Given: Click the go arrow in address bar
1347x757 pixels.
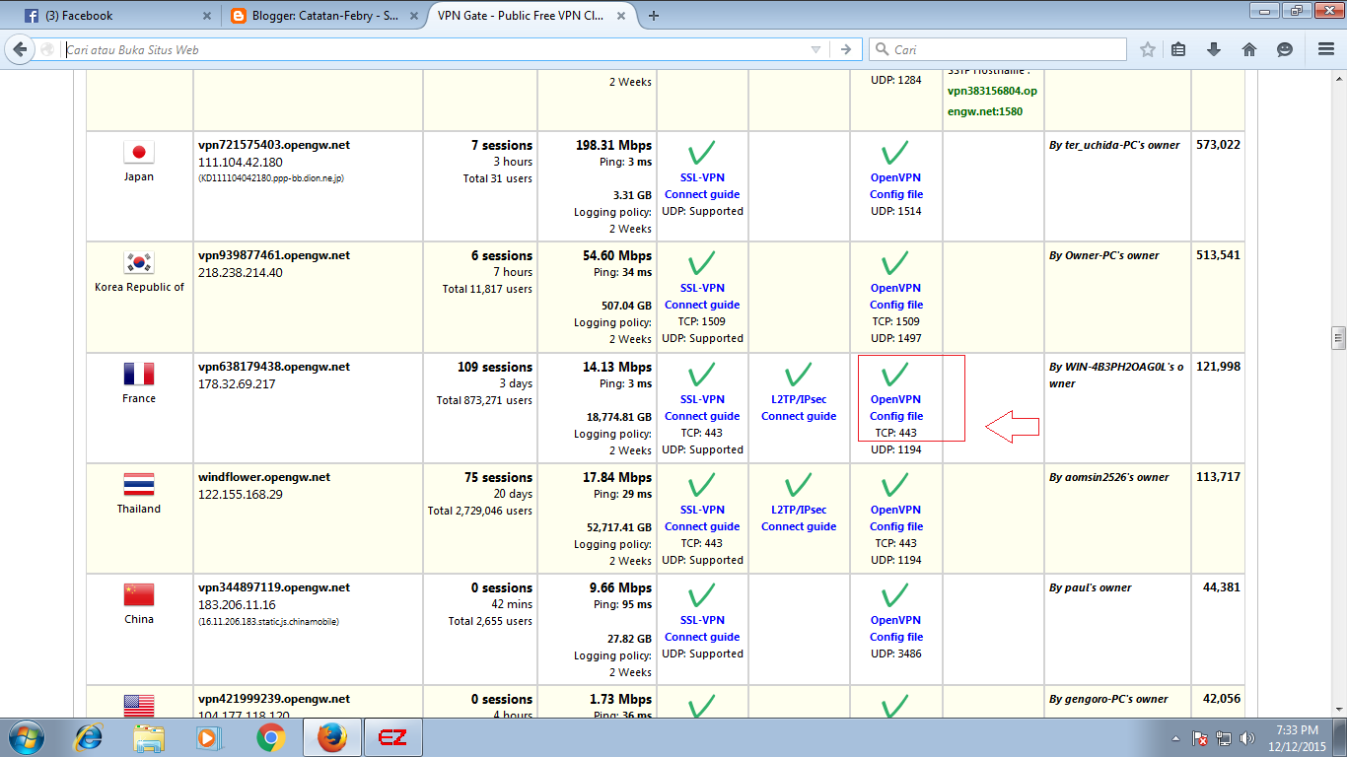Looking at the screenshot, I should (845, 49).
